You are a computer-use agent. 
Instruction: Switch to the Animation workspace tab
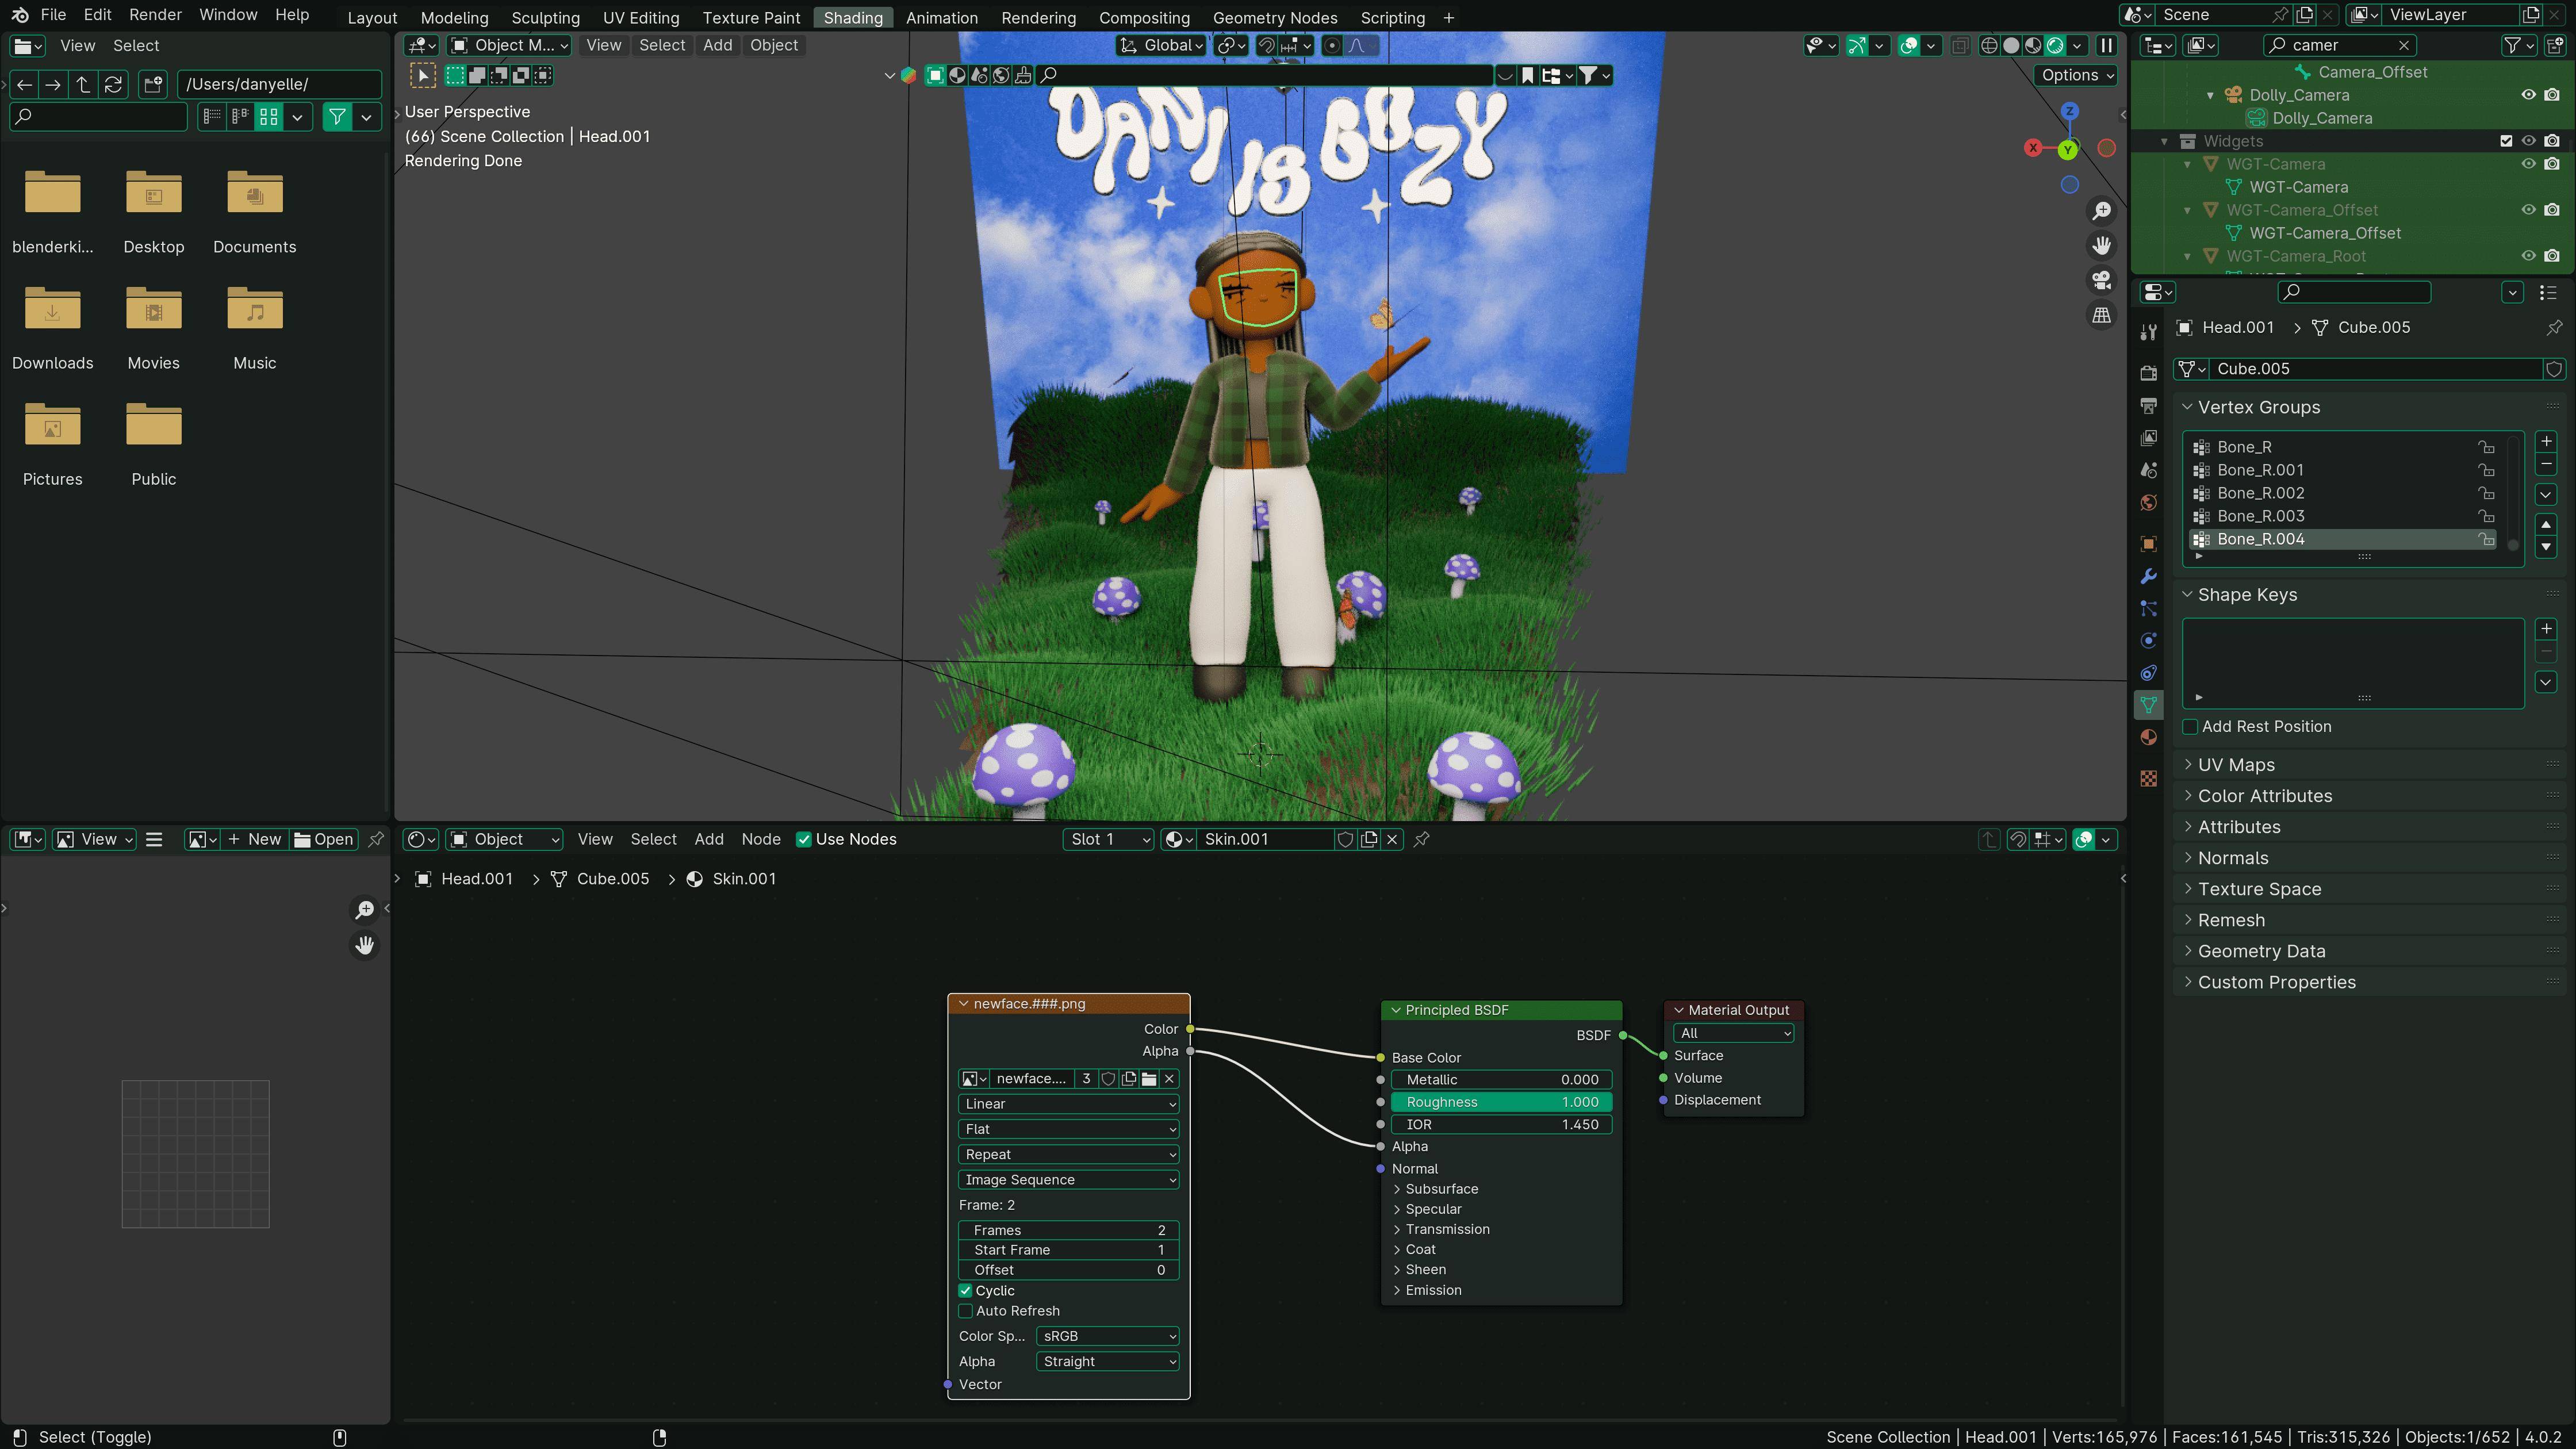pos(941,17)
